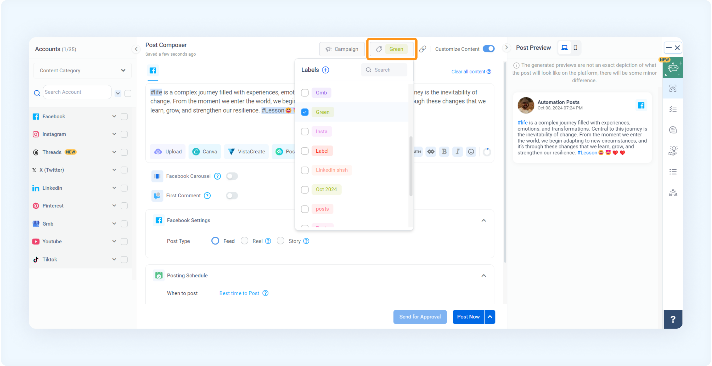Open the checklist tasks sidebar icon
Screen dimensions: 712x366
tap(673, 109)
